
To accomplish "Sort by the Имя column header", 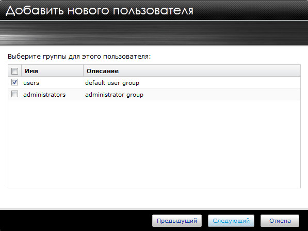I will pyautogui.click(x=52, y=71).
